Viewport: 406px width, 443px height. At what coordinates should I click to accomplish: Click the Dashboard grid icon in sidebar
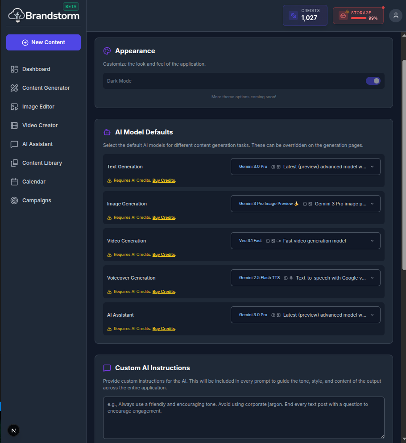click(14, 69)
